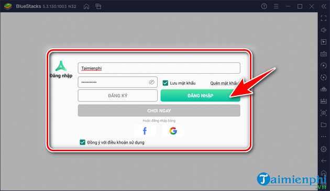330x191 pixels.
Task: Open the hamburger menu in the title bar
Action: pos(276,6)
